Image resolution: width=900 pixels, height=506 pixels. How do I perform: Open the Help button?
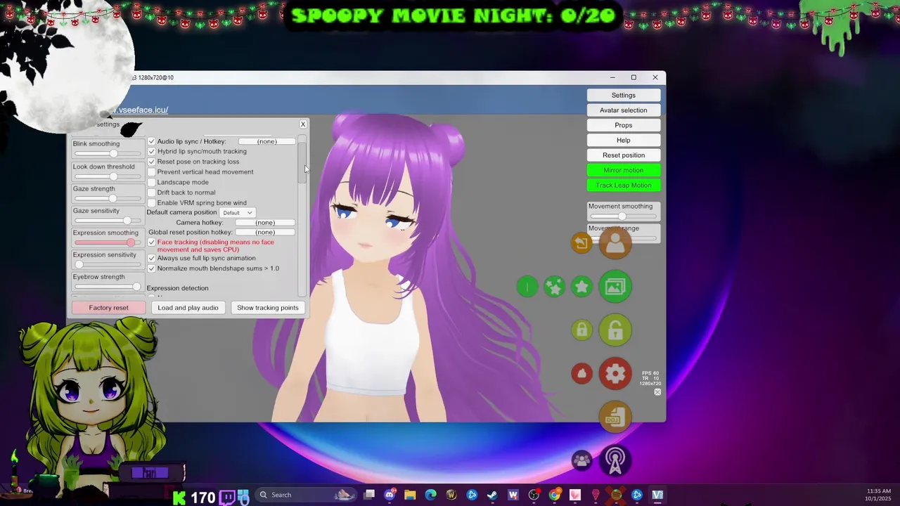(x=624, y=140)
